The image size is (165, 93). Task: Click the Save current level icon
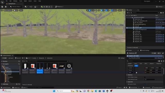point(2,7)
